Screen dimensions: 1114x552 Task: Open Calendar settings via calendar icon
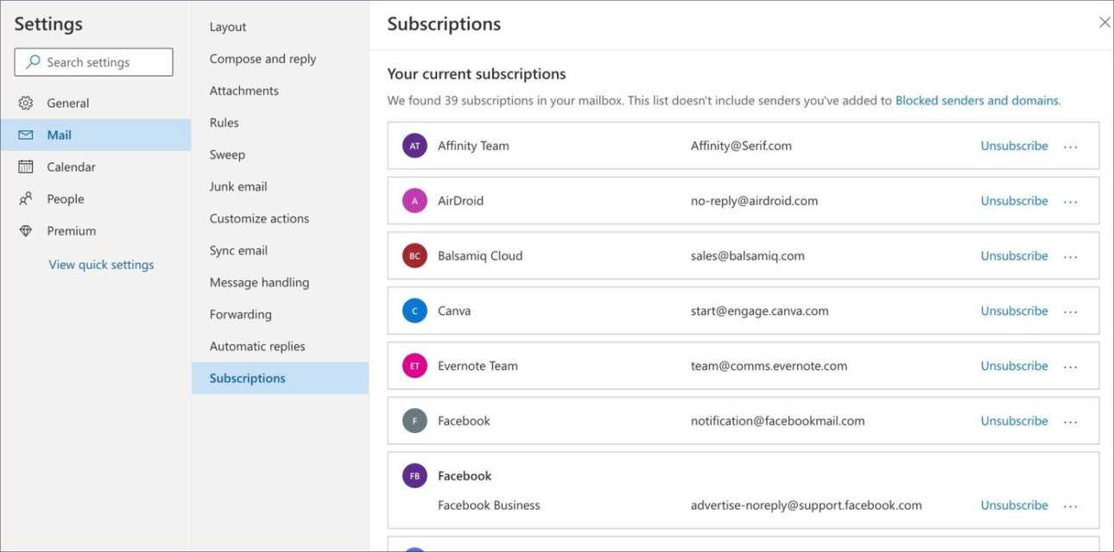[x=26, y=167]
